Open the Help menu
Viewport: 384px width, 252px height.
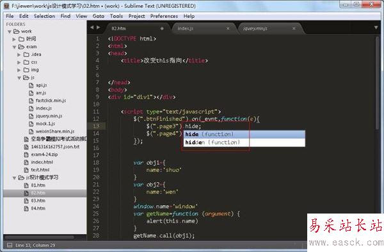(x=189, y=16)
